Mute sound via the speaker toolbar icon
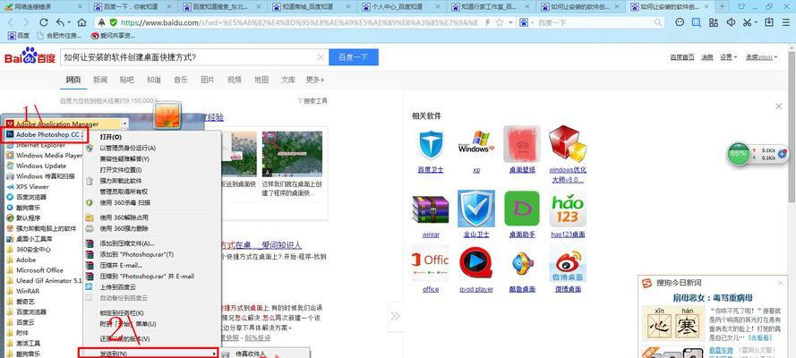Screen dimensions: 796x358 tap(731, 22)
